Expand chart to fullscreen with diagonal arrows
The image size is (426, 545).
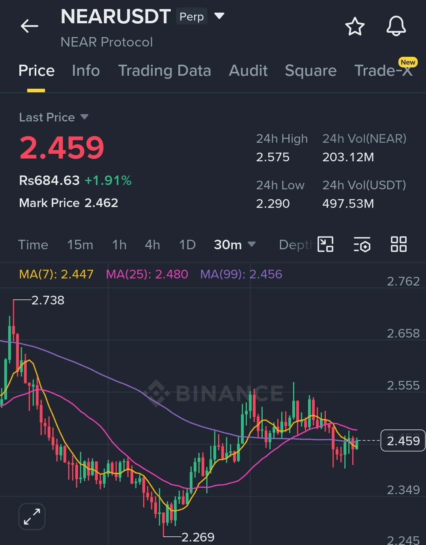click(x=32, y=517)
